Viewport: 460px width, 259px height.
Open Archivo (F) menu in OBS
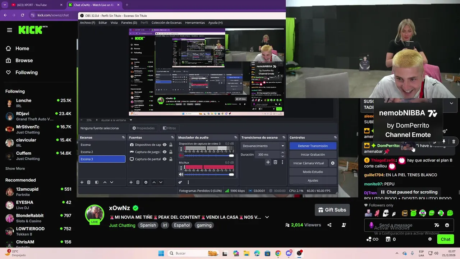pyautogui.click(x=87, y=23)
